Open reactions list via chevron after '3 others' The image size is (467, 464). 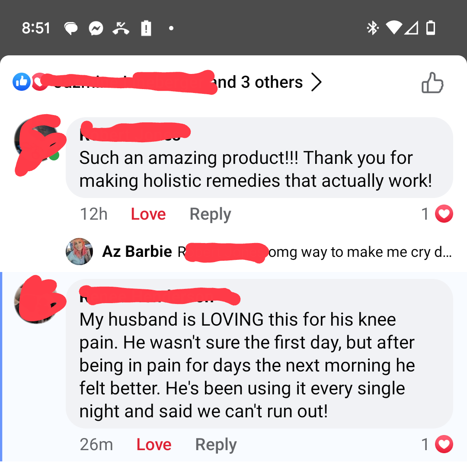coord(316,82)
